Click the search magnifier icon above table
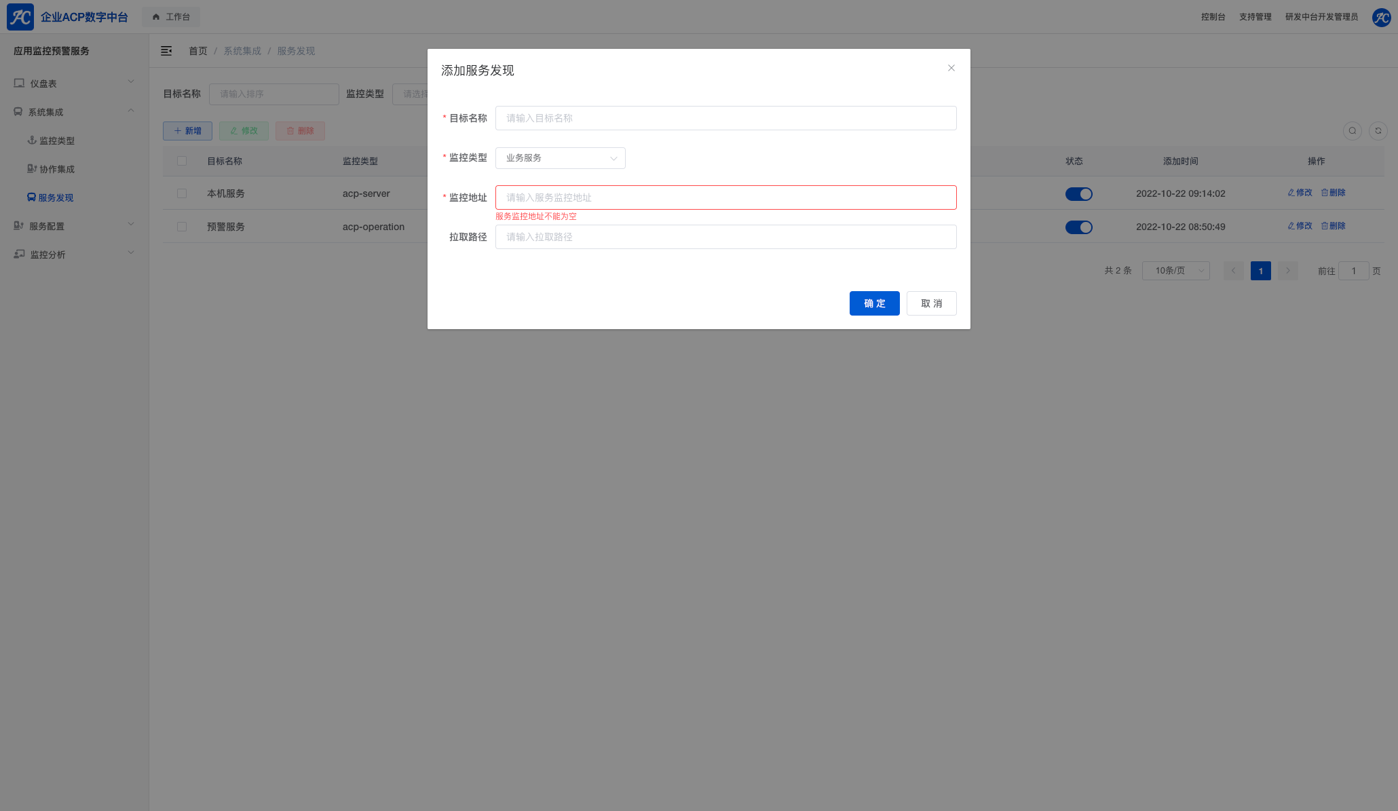1398x811 pixels. tap(1352, 131)
